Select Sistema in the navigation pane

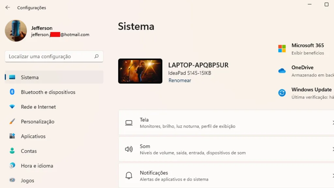[30, 77]
